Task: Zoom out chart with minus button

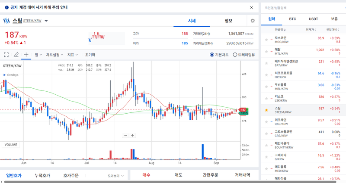Action: tap(125, 135)
